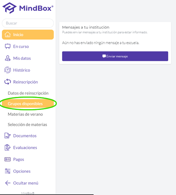Click the Histórico clock icon
This screenshot has width=176, height=195.
(7, 70)
